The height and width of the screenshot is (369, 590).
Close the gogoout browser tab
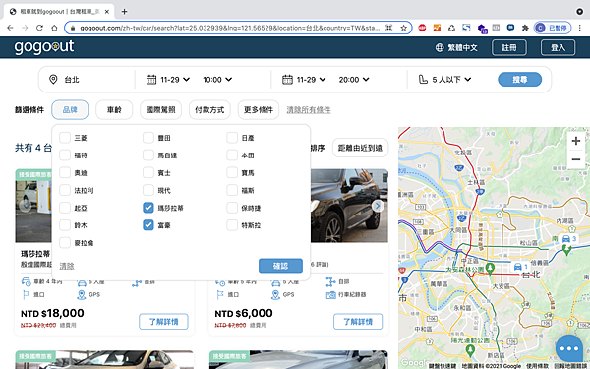tap(107, 11)
